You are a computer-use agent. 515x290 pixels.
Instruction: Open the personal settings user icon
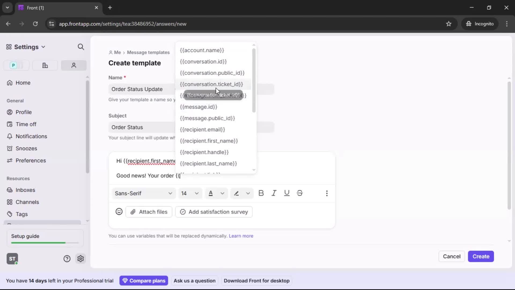73,65
